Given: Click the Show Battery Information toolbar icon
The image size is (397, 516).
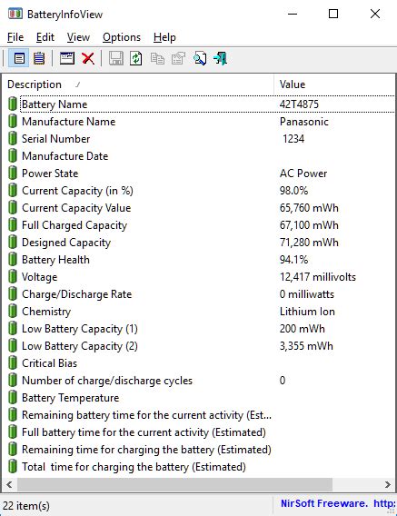Looking at the screenshot, I should coord(19,58).
